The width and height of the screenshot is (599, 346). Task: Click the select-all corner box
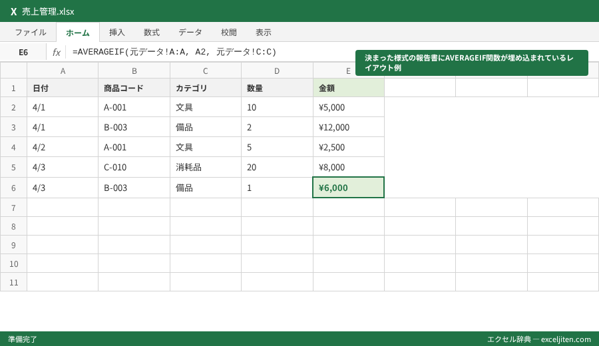click(13, 71)
